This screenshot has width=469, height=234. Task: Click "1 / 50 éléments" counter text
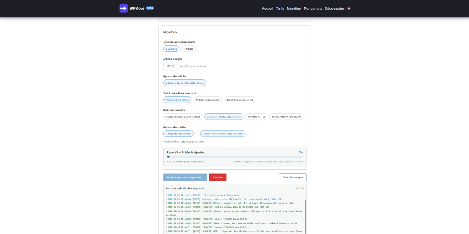pyautogui.click(x=185, y=162)
